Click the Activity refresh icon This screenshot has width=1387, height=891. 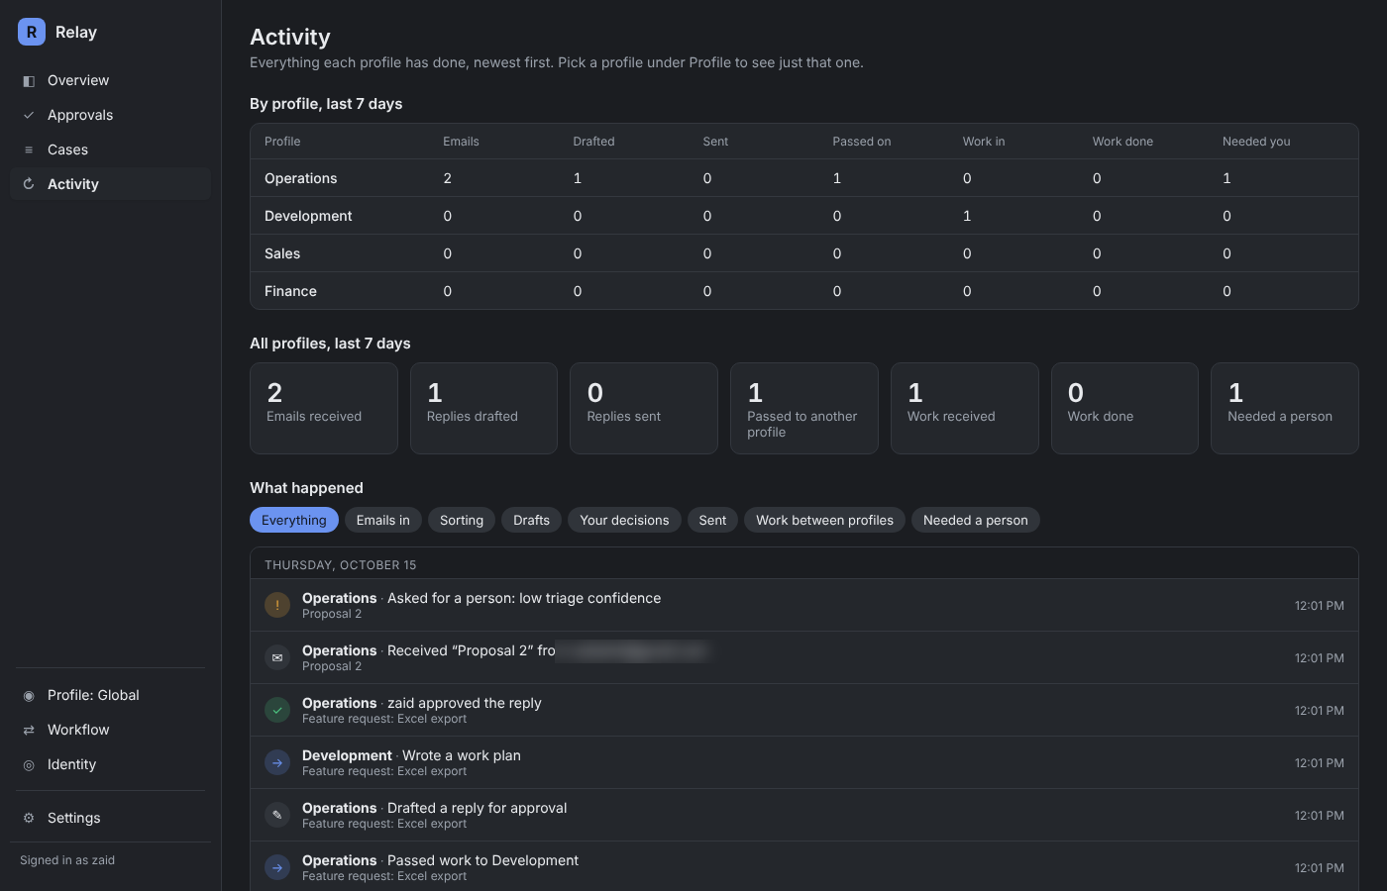tap(29, 184)
